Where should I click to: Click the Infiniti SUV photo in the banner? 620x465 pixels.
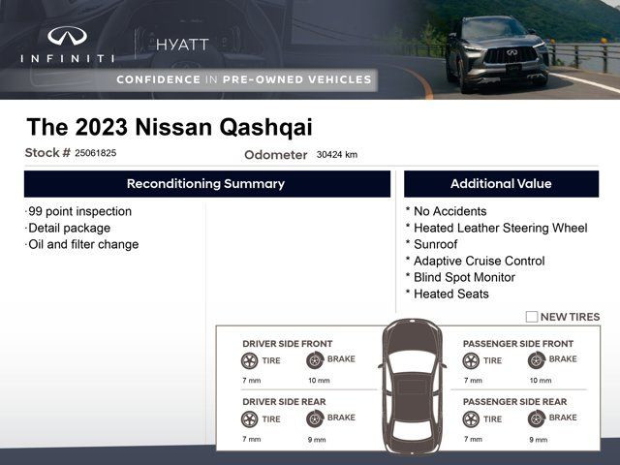pos(497,53)
